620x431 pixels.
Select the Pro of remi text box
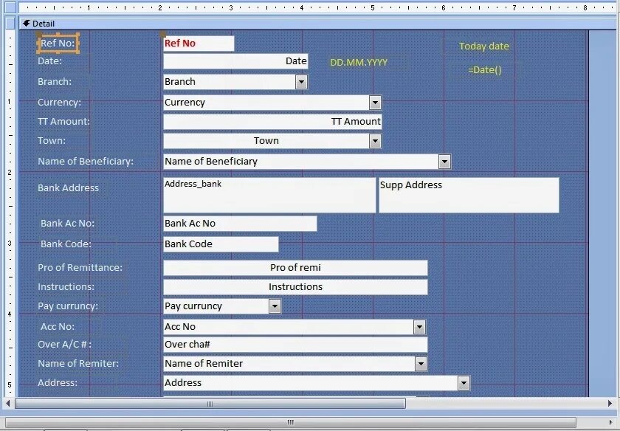click(295, 268)
